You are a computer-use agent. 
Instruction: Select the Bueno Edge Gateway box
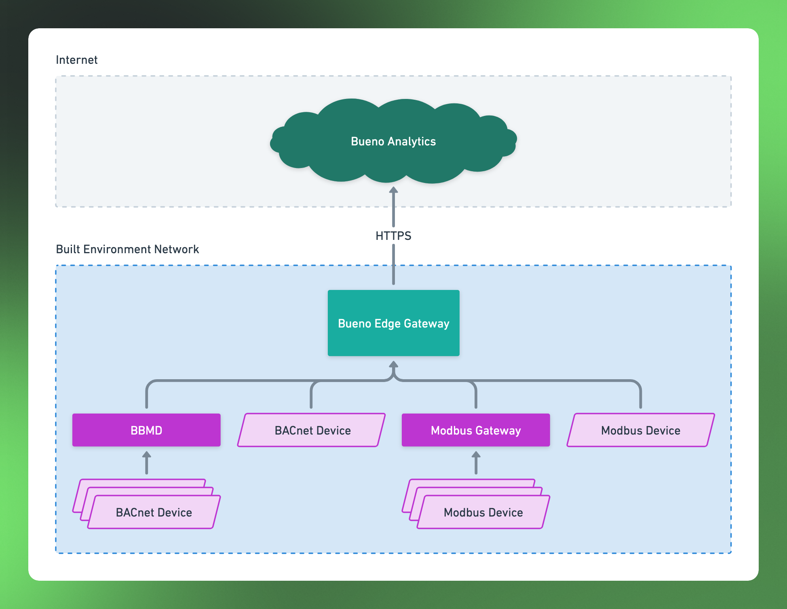(393, 323)
